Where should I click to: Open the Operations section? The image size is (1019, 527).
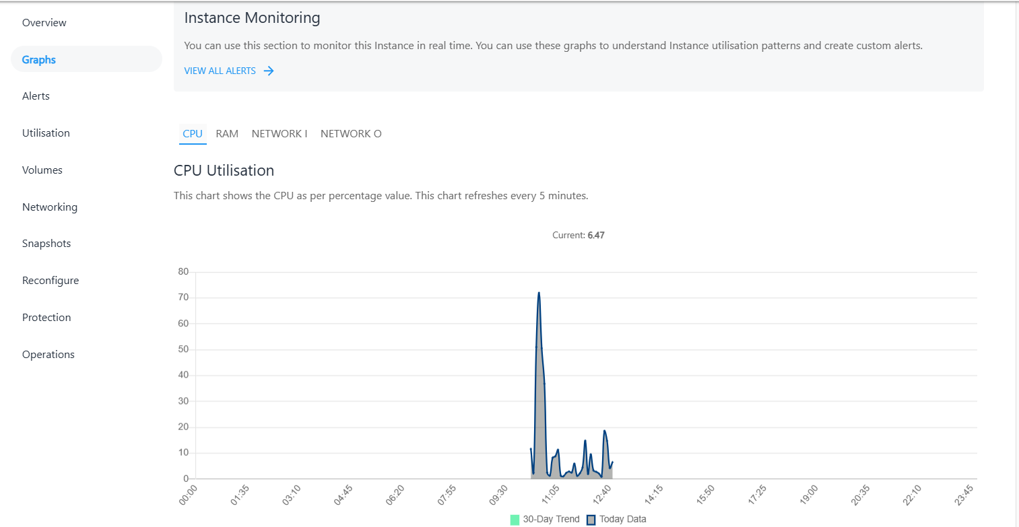(x=48, y=354)
